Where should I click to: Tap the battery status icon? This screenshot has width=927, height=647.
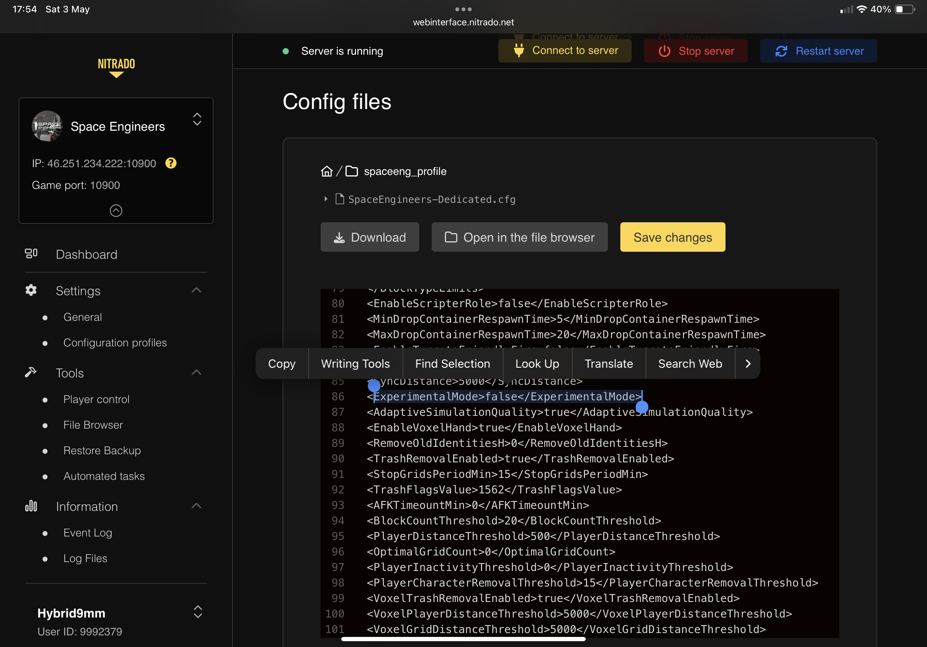[905, 9]
